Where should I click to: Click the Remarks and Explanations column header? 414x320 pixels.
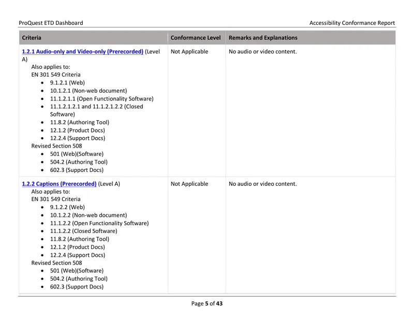click(263, 38)
